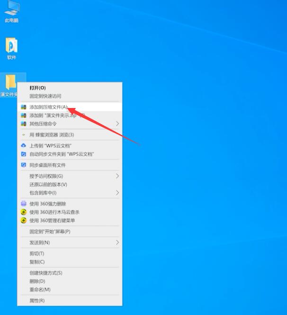Viewport: 287px width, 315px height.
Task: Click the 360 icon beside 管理右键菜单
Action: coord(24,220)
